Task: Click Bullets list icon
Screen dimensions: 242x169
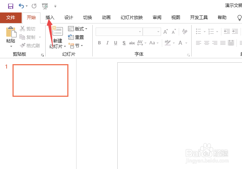Action: pyautogui.click(x=199, y=32)
